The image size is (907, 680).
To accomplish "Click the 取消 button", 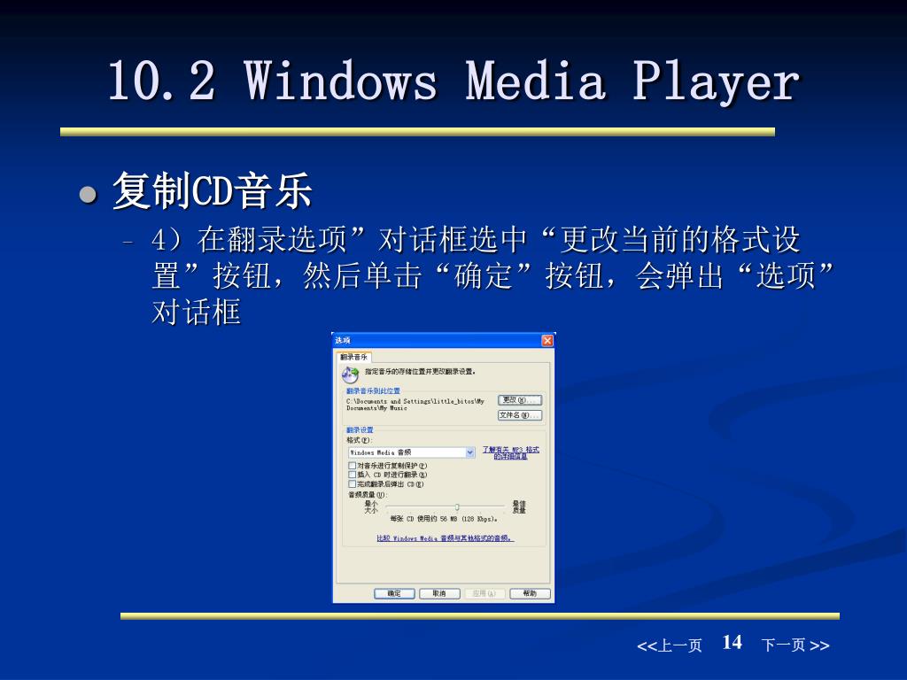I will 439,593.
